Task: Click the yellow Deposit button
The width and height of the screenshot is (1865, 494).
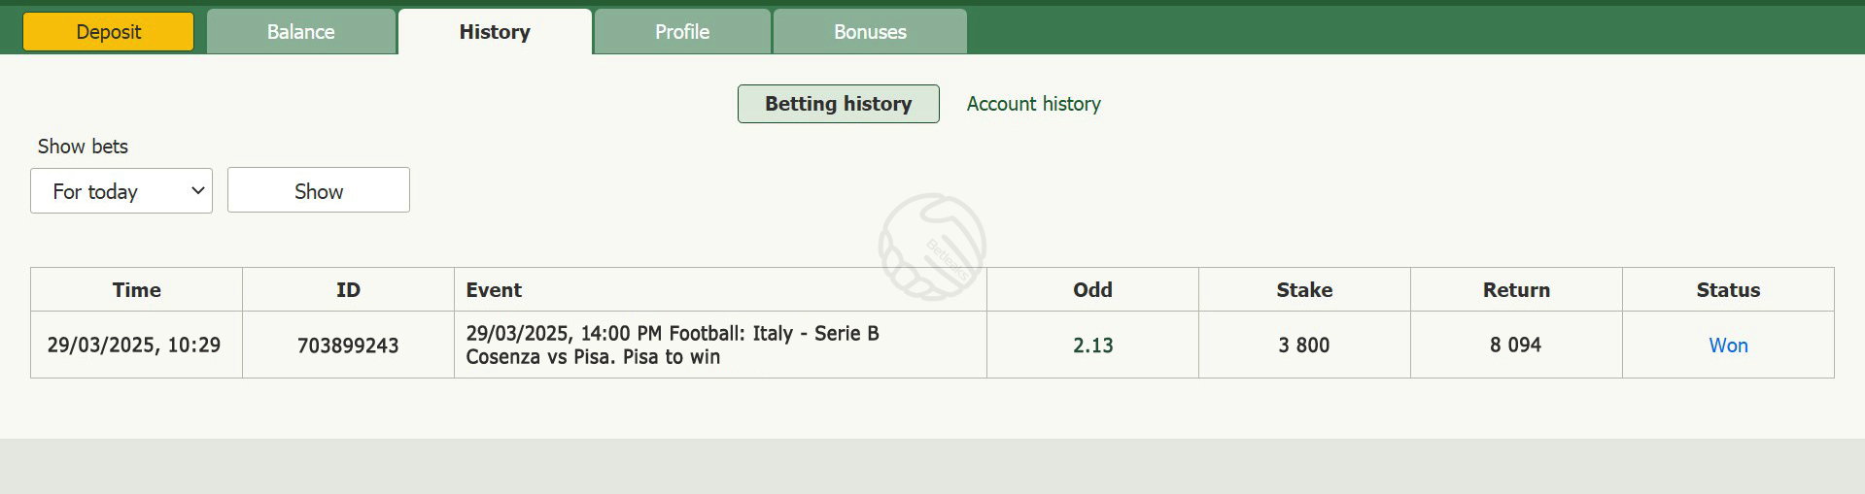Action: click(108, 32)
